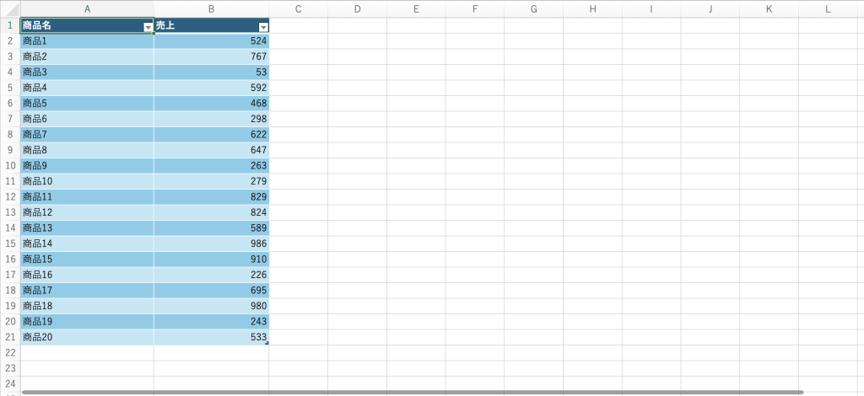
Task: Click the horizontal scrollbar at the bottom
Action: (x=412, y=392)
